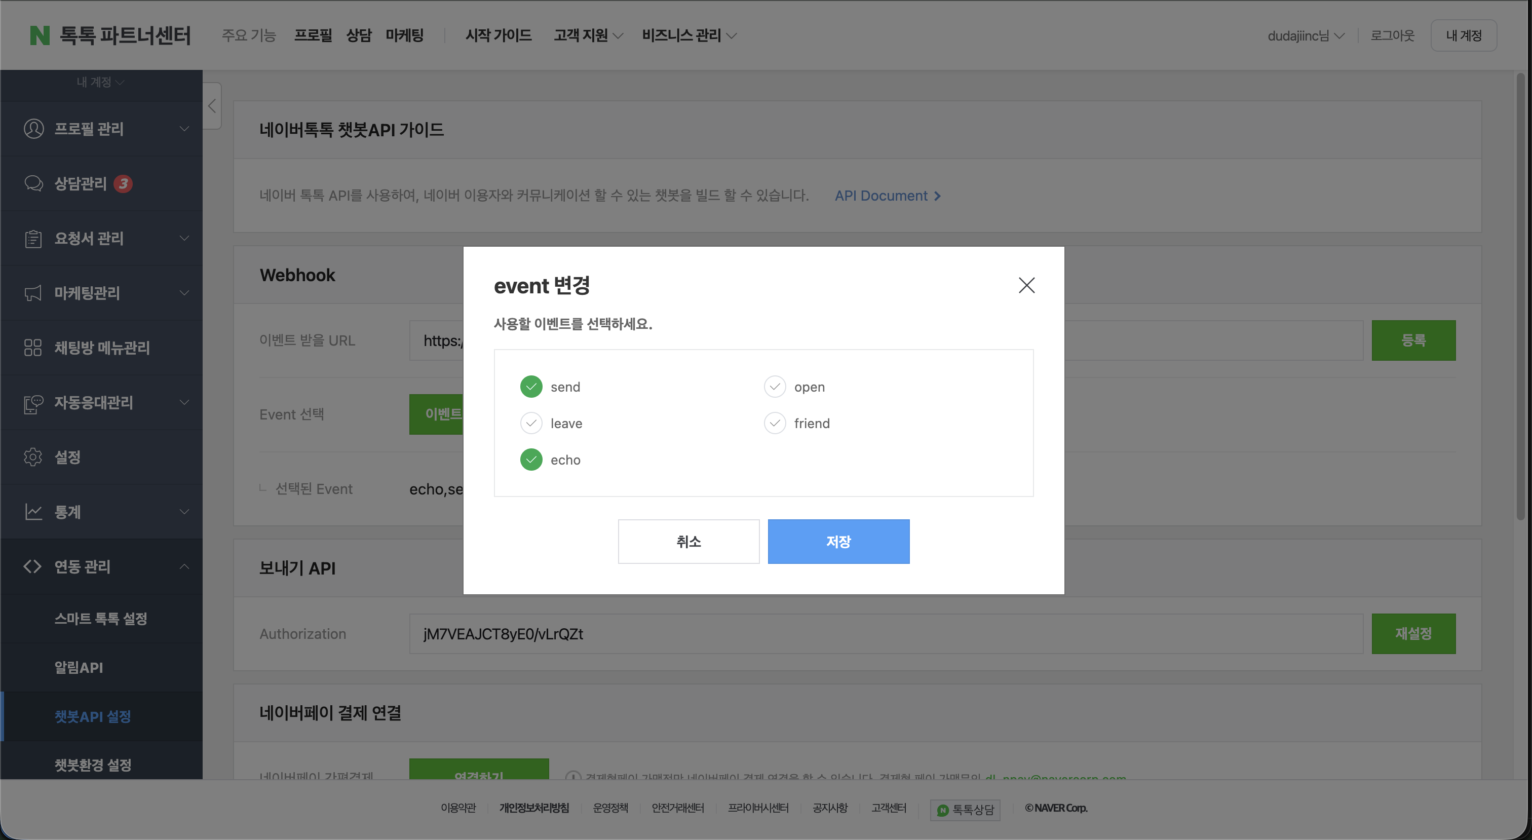Expand the dudajiinc님 account dropdown
The width and height of the screenshot is (1532, 840).
[x=1306, y=35]
